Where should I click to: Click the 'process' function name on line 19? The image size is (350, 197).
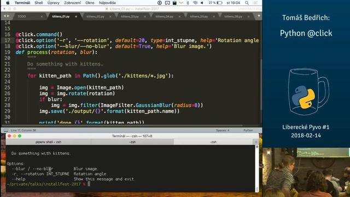coord(38,53)
